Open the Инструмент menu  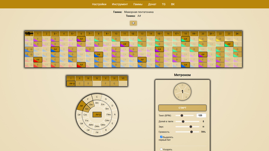(120, 4)
